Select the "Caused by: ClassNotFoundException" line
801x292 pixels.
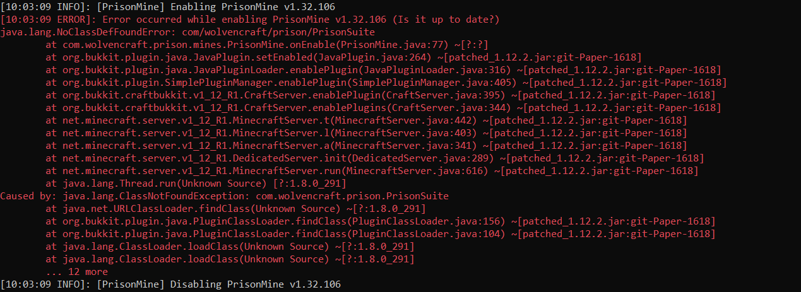click(224, 196)
